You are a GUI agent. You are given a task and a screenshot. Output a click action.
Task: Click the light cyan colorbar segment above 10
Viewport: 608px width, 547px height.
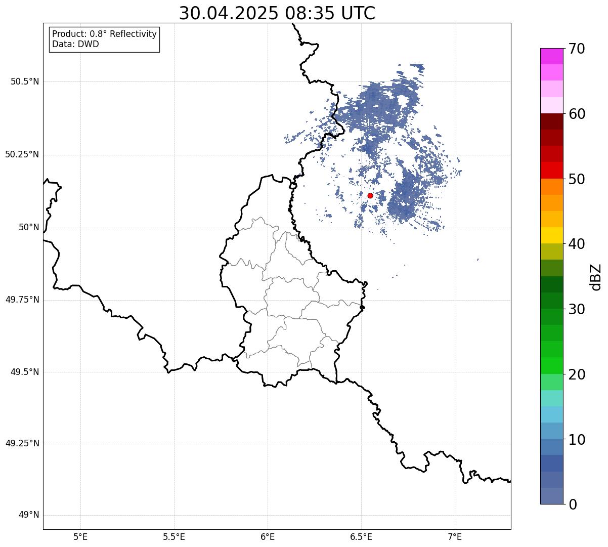[x=552, y=414]
